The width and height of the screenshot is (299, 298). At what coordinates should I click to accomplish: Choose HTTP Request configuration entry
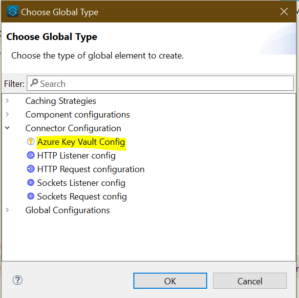click(x=91, y=169)
